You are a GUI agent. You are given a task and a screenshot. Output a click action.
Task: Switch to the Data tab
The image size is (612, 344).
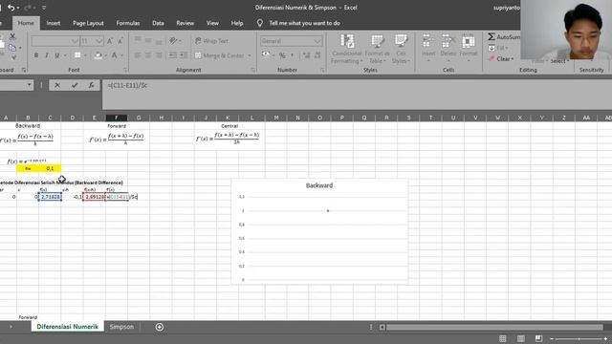[158, 23]
